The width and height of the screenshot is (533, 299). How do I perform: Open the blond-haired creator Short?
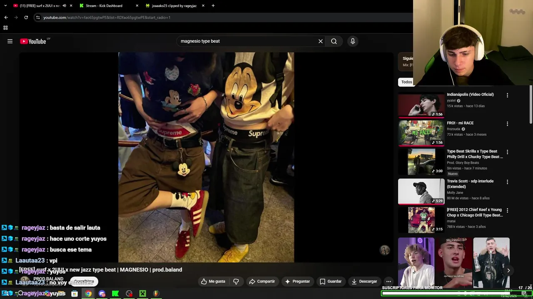(x=416, y=262)
